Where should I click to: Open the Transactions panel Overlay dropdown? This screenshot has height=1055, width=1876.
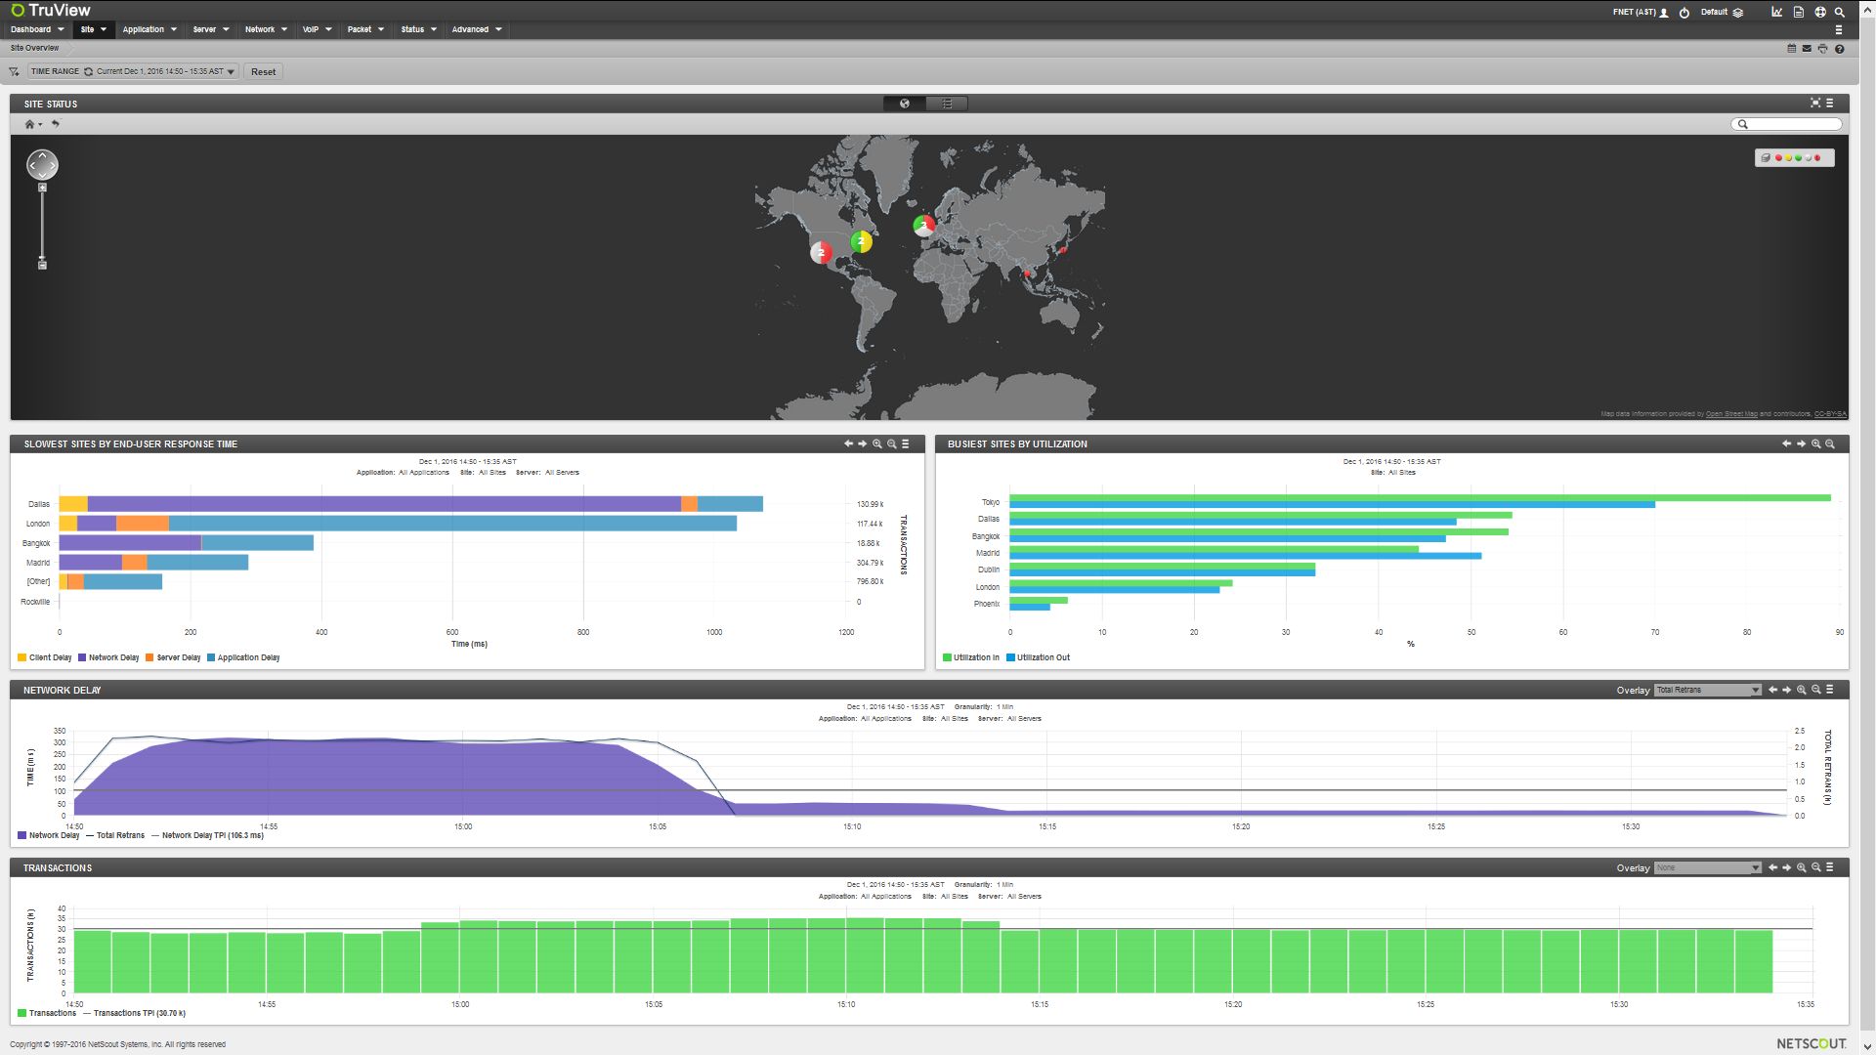tap(1707, 867)
